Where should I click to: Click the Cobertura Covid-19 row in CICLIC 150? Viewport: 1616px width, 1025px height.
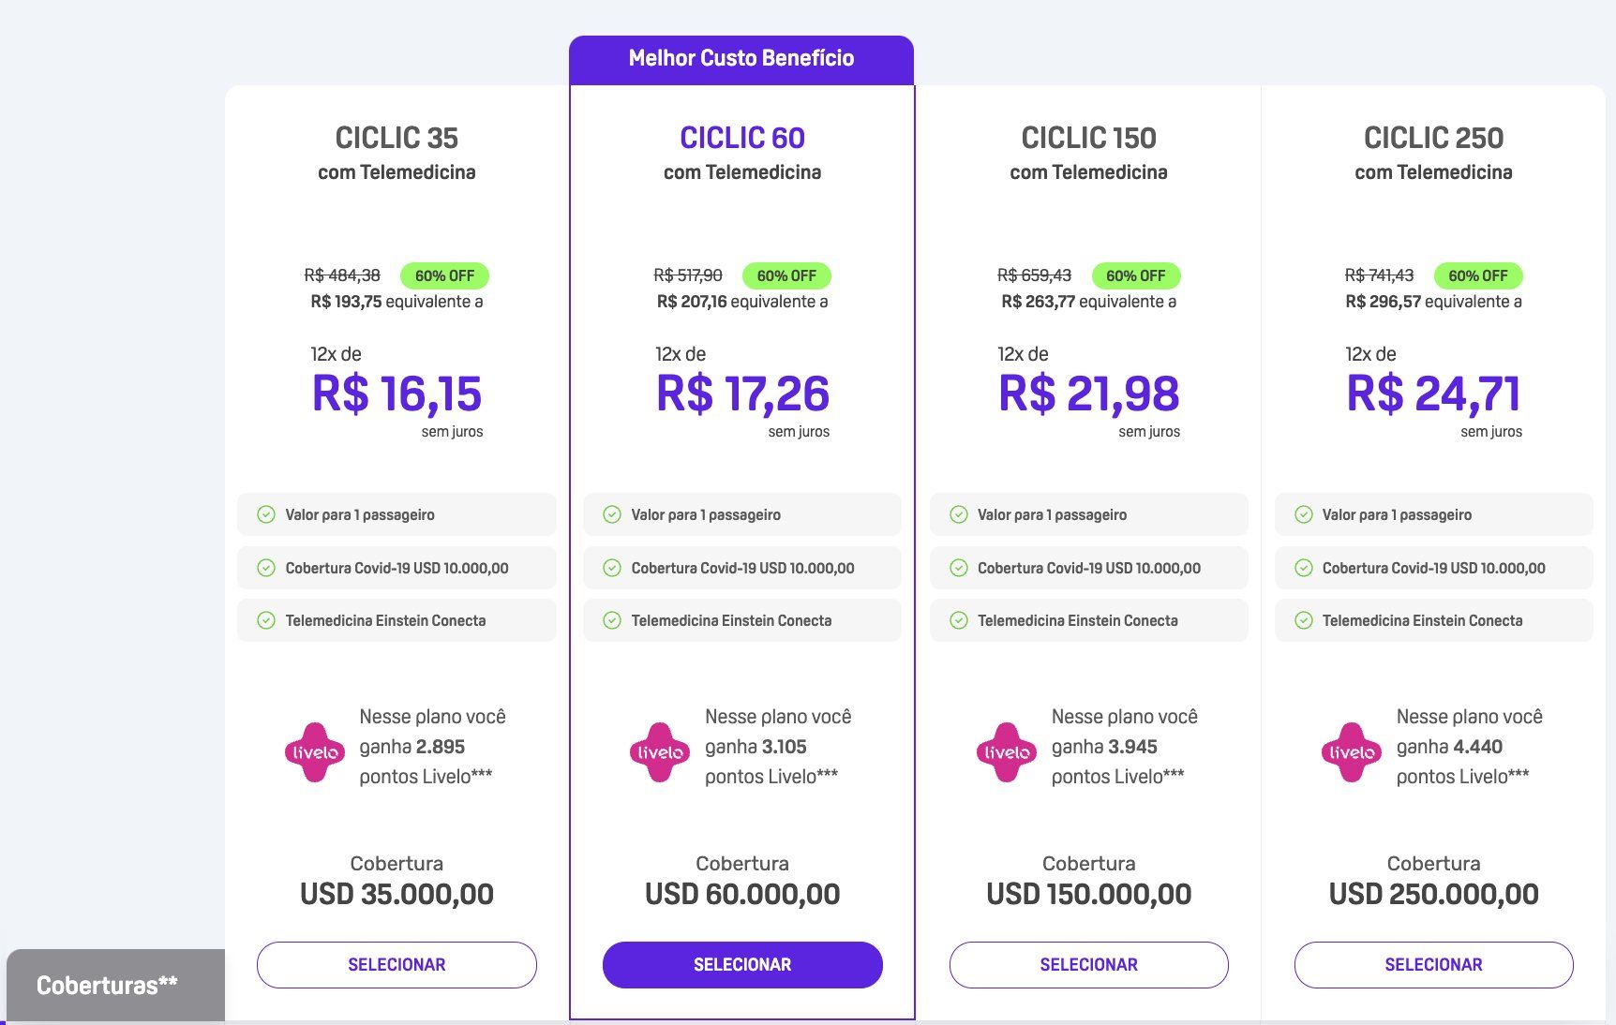1089,568
